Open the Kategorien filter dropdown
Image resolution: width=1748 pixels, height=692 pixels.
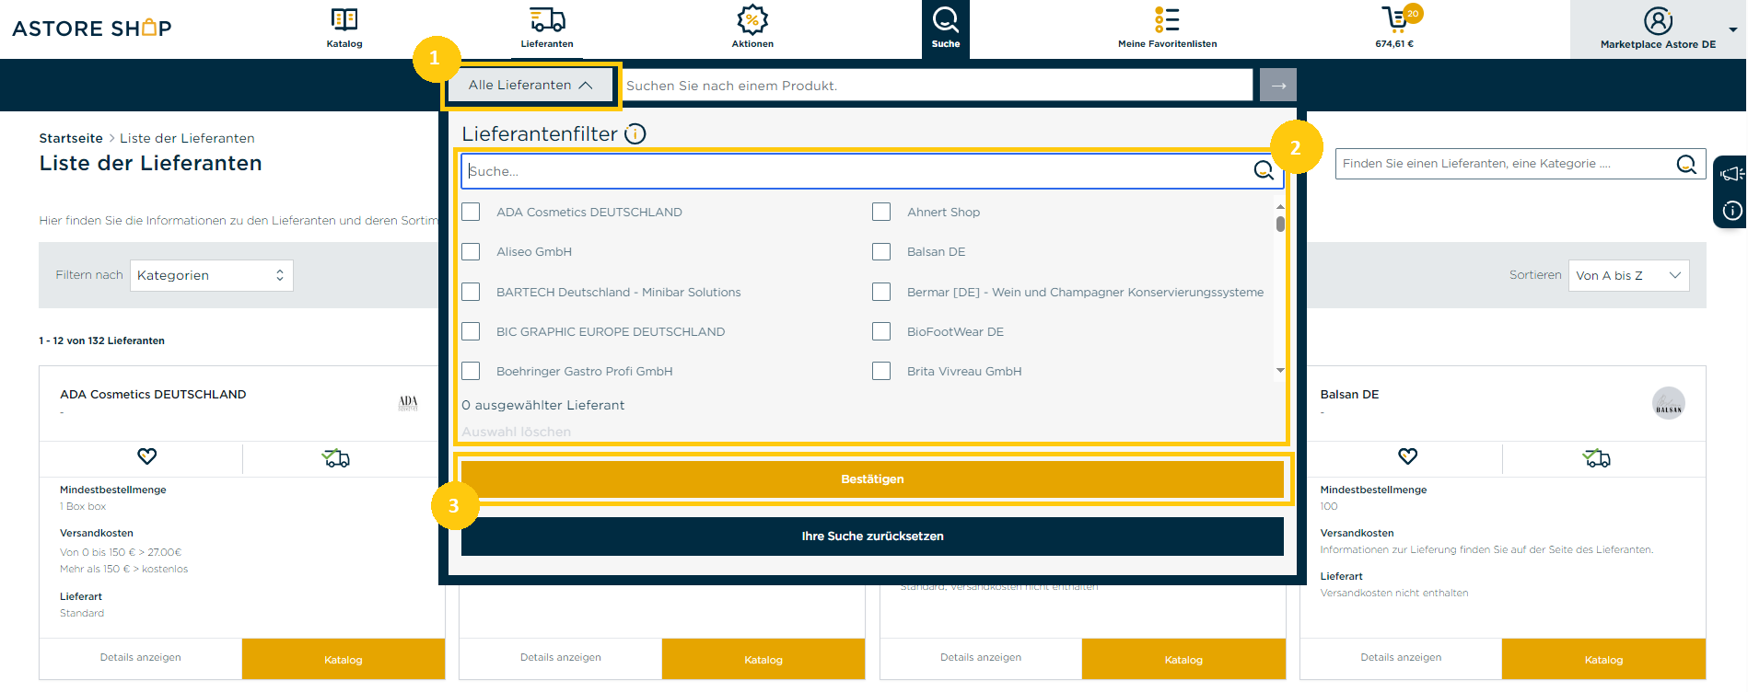212,275
